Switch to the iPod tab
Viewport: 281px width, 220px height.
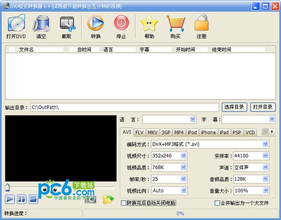tap(192, 133)
